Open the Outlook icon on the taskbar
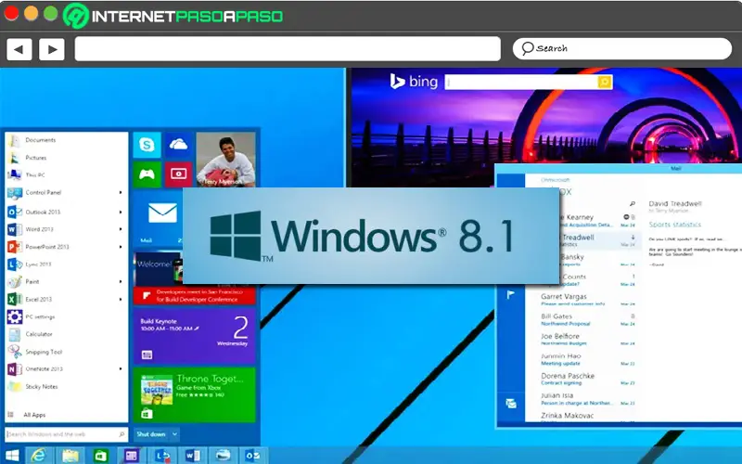This screenshot has width=742, height=464. coord(253,456)
